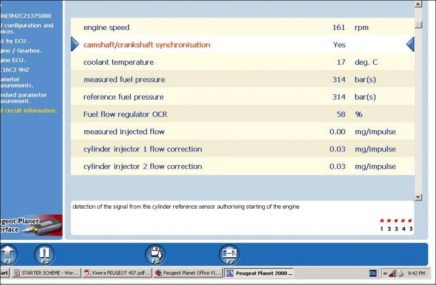This screenshot has width=436, height=285.
Task: Switch to STARTER SCHEME Word taskbar window
Action: point(46,273)
